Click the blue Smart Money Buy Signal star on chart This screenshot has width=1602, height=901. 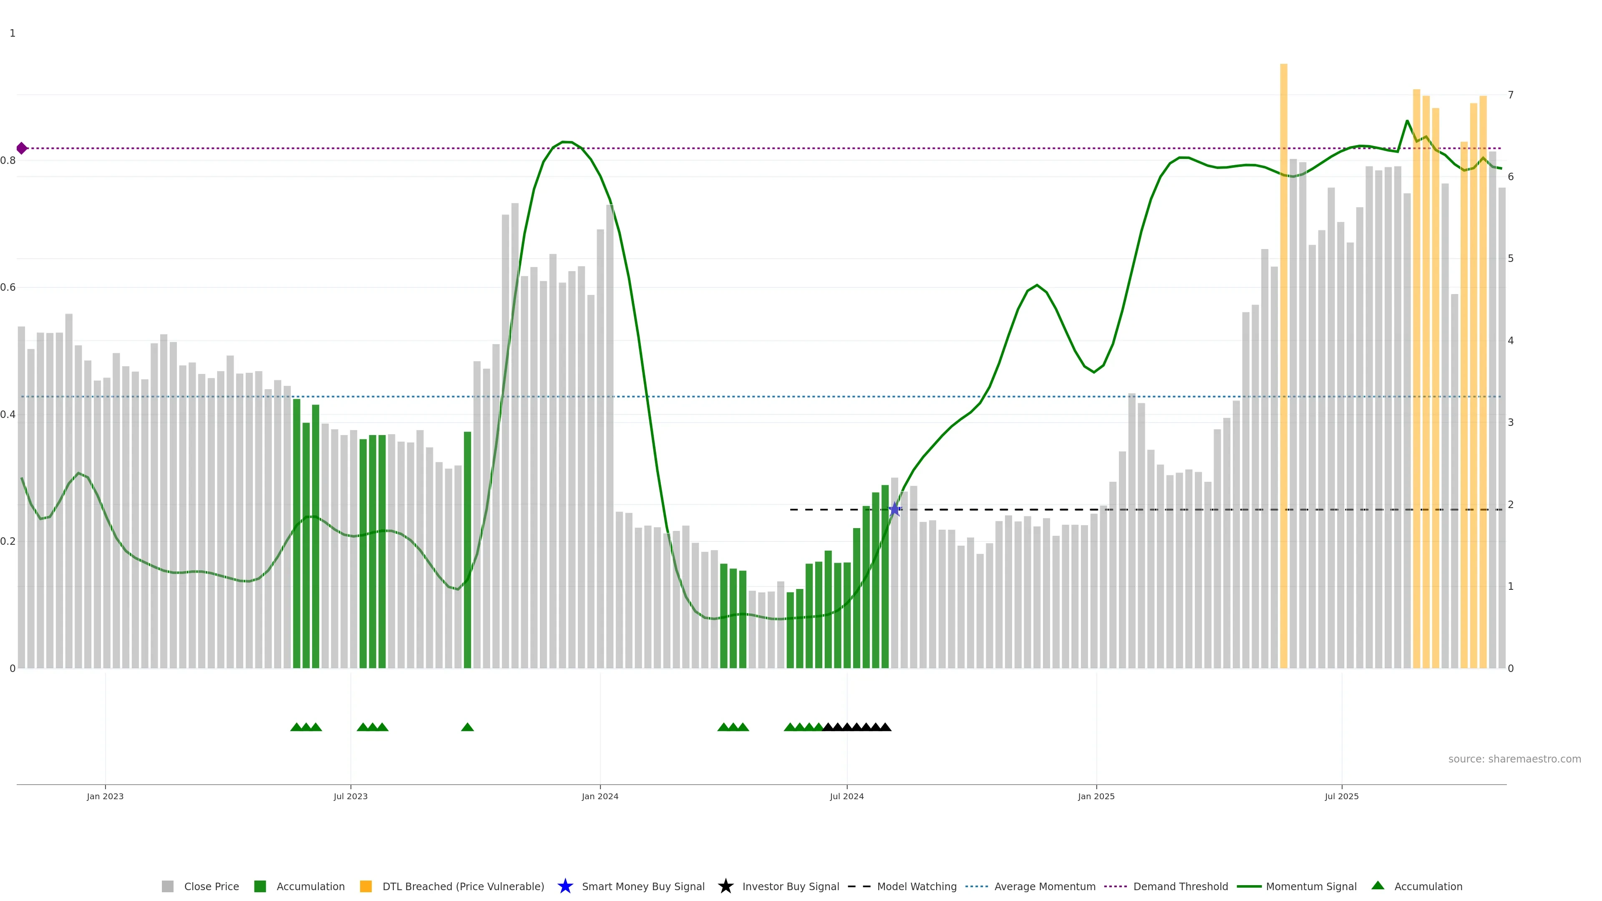(894, 509)
